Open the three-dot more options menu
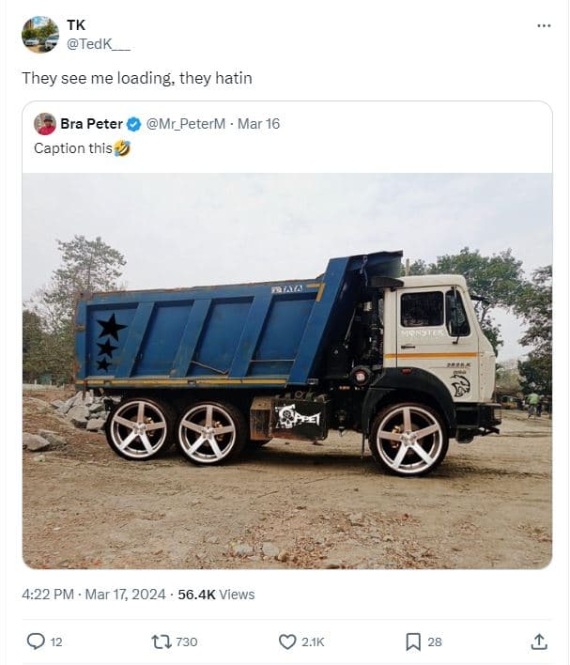The height and width of the screenshot is (665, 570). tap(544, 25)
